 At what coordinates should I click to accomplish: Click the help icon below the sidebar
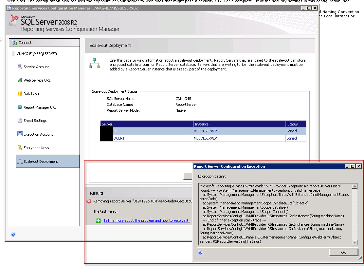click(x=13, y=234)
